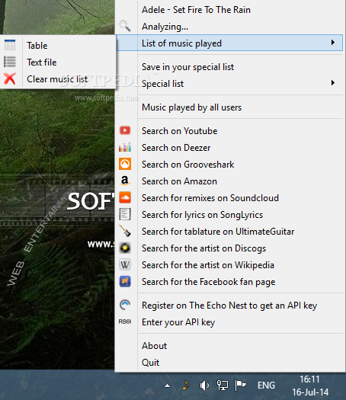The width and height of the screenshot is (346, 400).
Task: Click Adele - Set Fire To The Rain
Action: click(196, 10)
